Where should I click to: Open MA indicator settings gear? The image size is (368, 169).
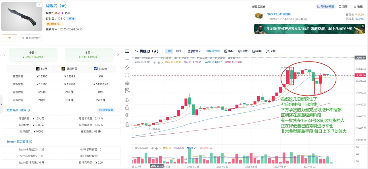pyautogui.click(x=158, y=62)
